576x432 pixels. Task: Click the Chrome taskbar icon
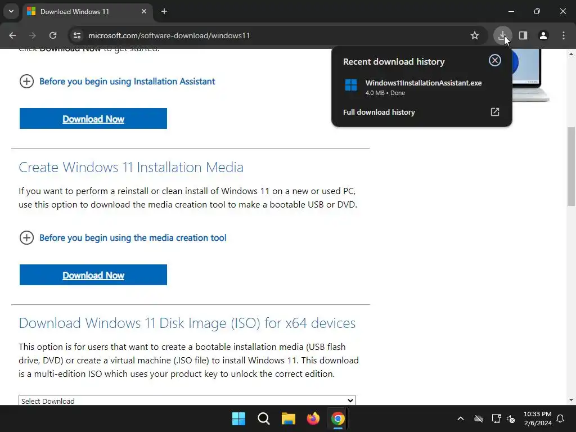pyautogui.click(x=337, y=418)
